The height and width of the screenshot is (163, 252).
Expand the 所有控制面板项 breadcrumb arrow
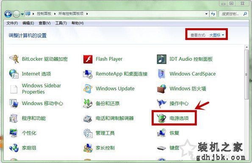click(x=87, y=14)
